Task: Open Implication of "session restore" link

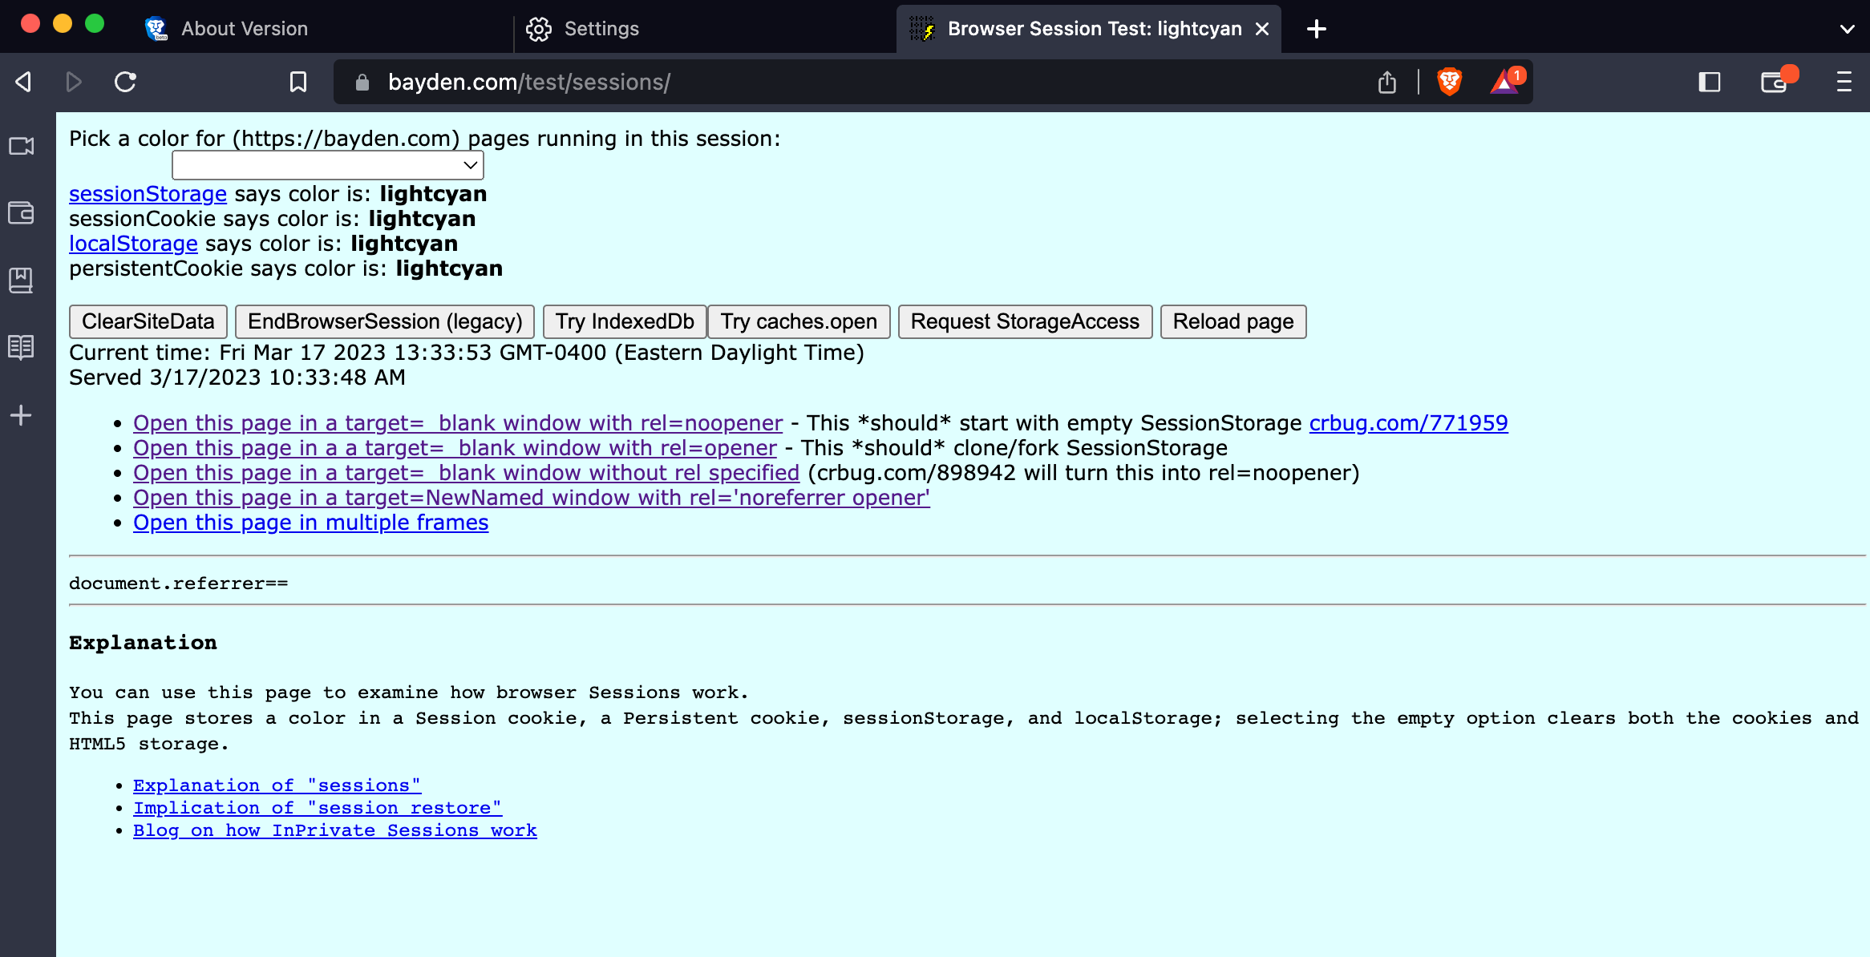Action: pyautogui.click(x=318, y=808)
